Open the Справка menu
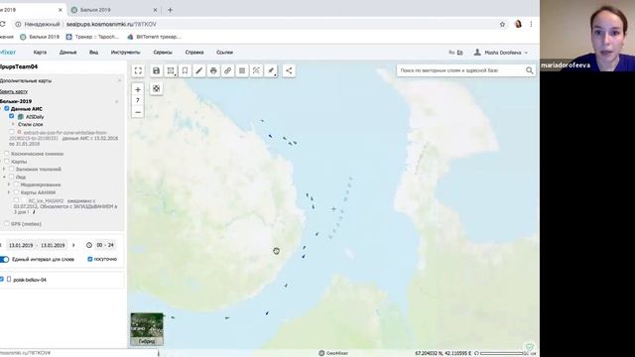635x357 pixels. pos(194,53)
